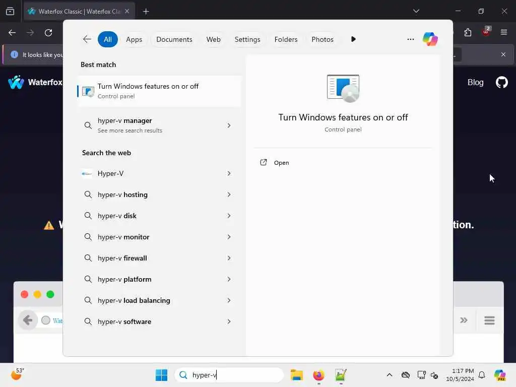The width and height of the screenshot is (516, 387).
Task: Reload the page in Waterfox
Action: click(x=48, y=33)
